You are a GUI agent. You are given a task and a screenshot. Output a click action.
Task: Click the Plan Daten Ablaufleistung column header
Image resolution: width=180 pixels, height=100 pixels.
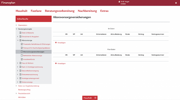[116, 55]
